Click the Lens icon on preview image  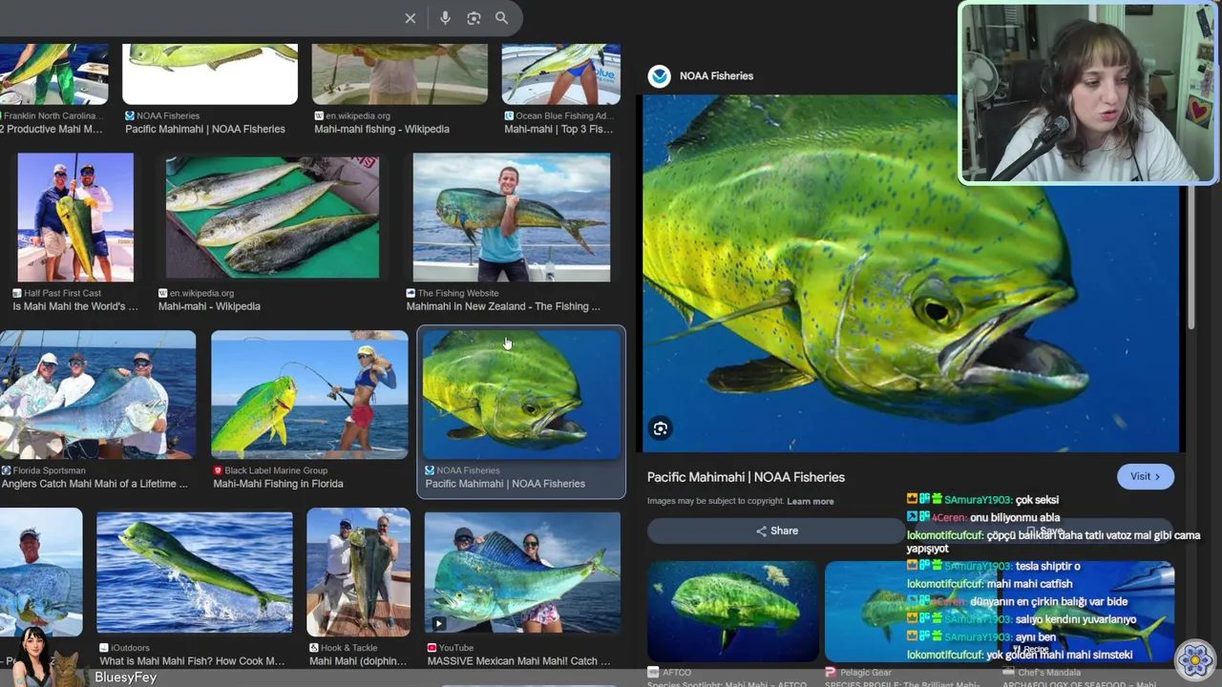pos(661,429)
